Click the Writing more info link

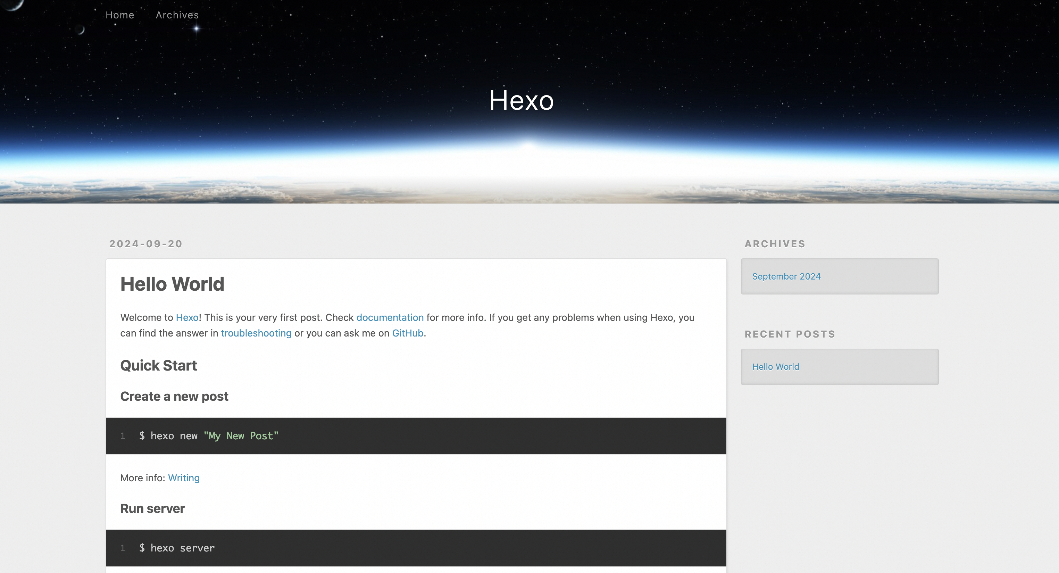click(183, 478)
